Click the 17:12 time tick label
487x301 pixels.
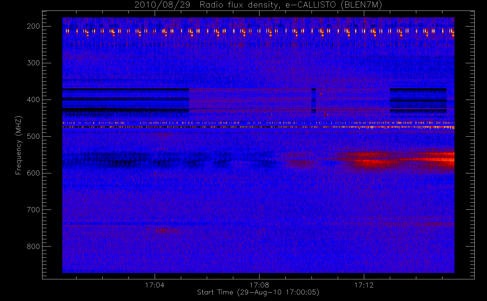[x=364, y=285]
